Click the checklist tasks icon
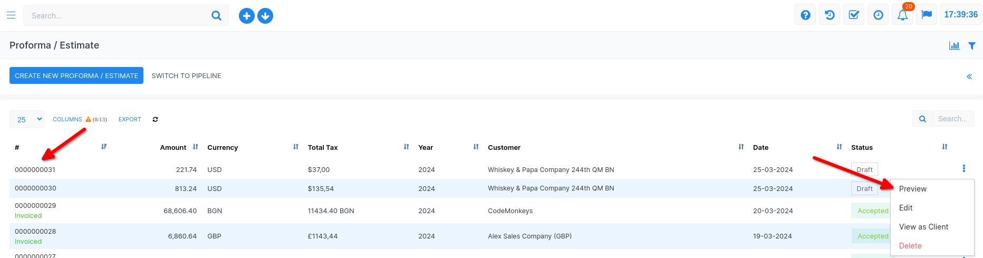Viewport: 983px width, 258px height. tap(854, 15)
